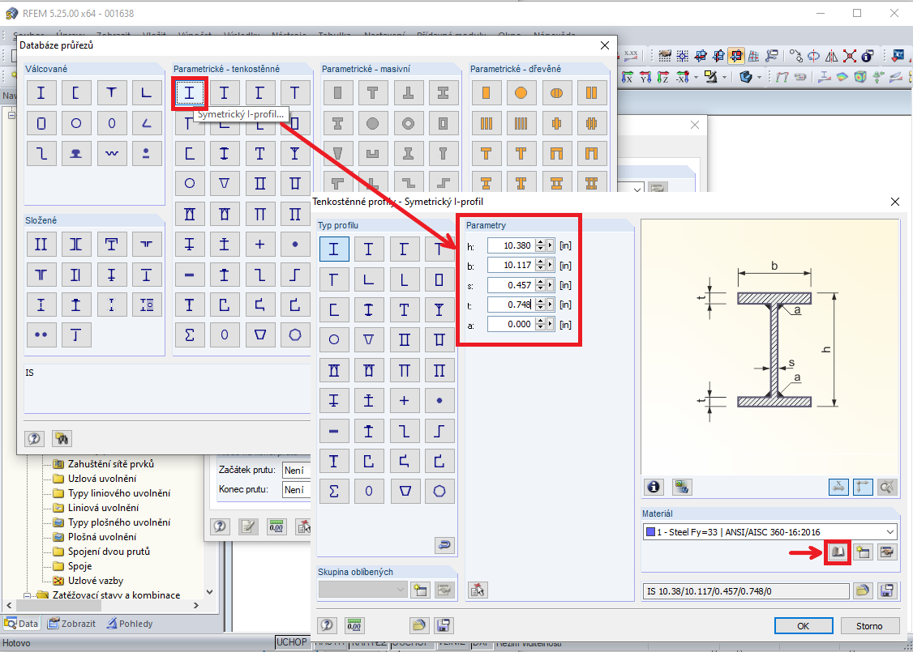
Task: Open dropdown arrow beside 3D solid icon
Action: 759,77
